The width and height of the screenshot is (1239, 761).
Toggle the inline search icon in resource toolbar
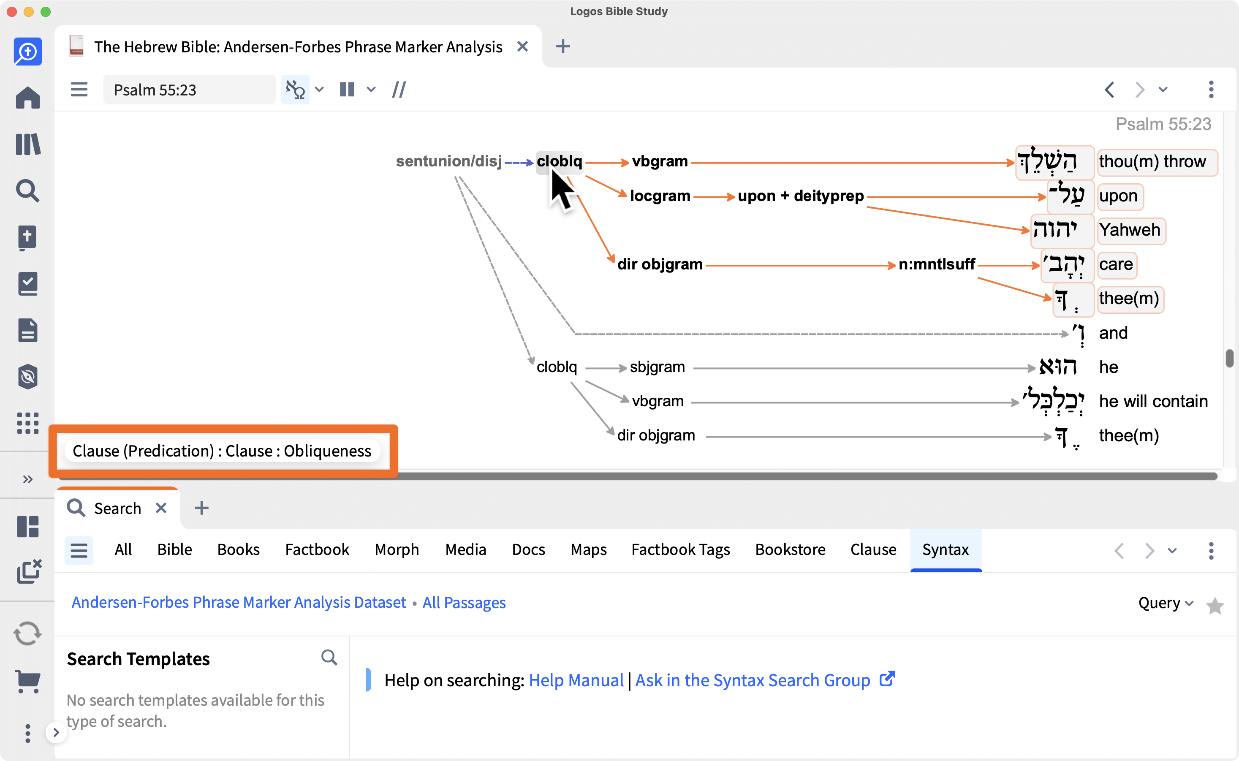pos(295,90)
